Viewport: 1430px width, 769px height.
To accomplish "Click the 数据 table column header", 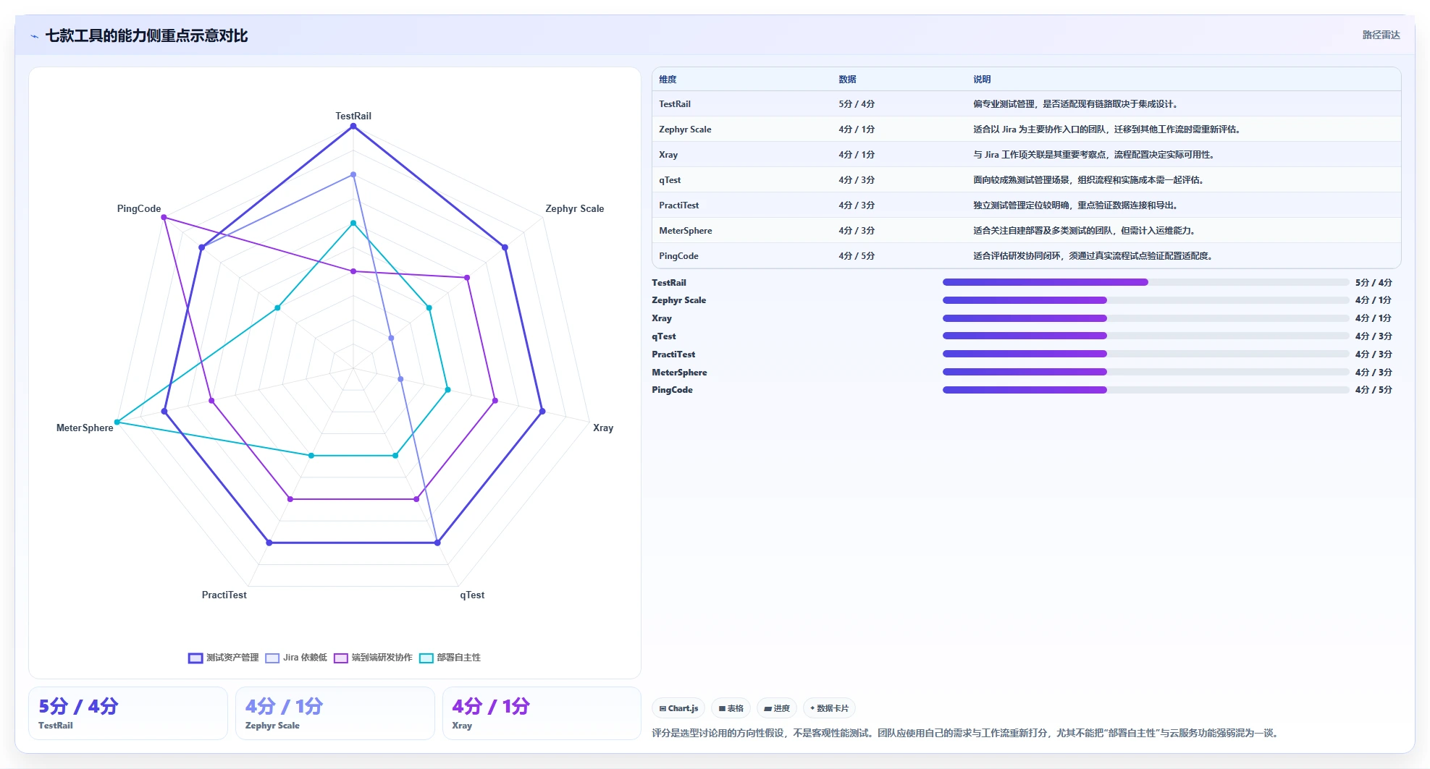I will click(847, 80).
